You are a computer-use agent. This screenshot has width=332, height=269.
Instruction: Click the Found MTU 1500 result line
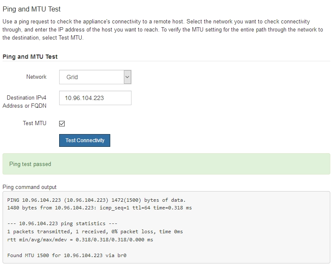[x=67, y=255]
